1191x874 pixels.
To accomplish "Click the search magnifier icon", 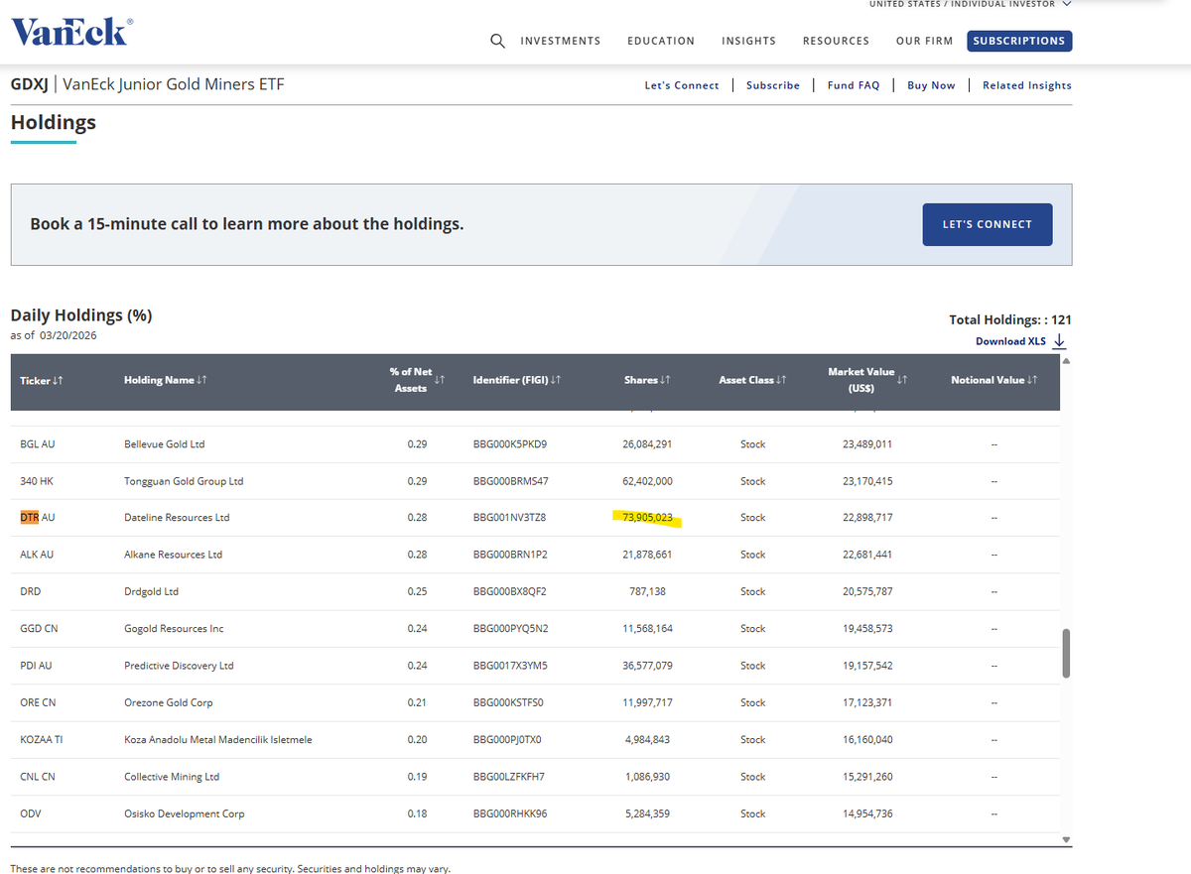I will click(497, 42).
